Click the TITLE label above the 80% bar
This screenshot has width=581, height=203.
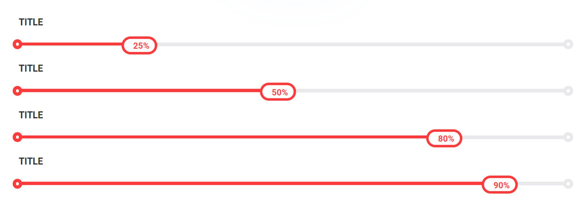click(x=31, y=115)
